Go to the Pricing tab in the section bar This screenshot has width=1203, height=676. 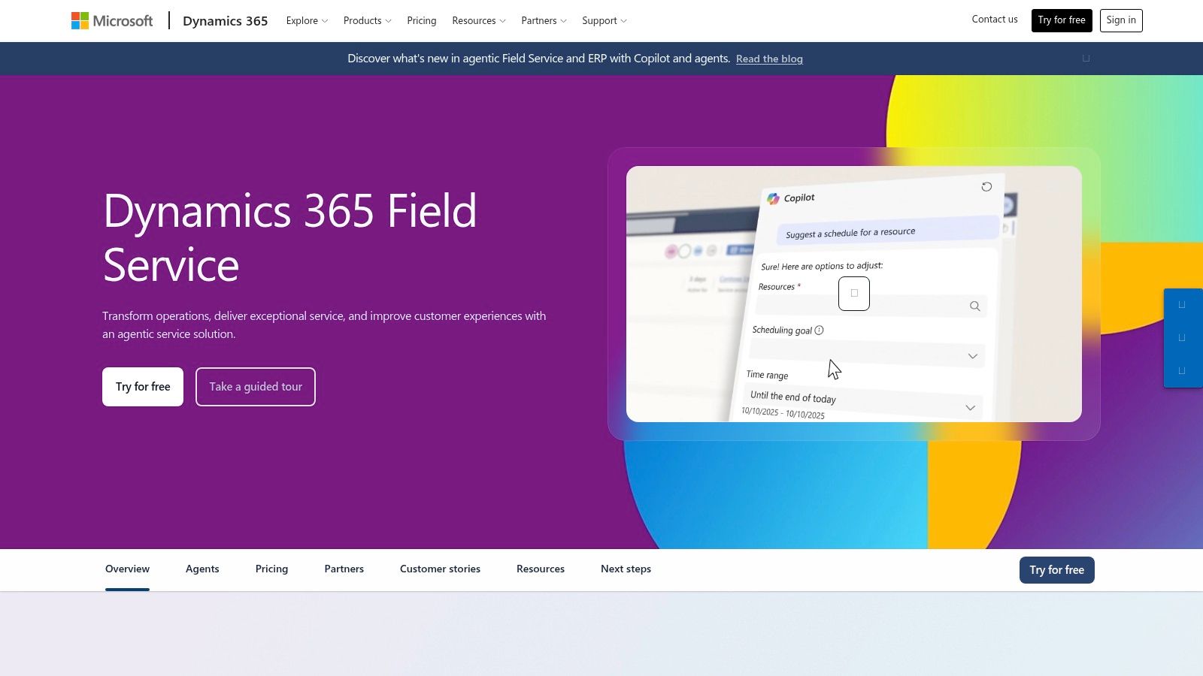[x=271, y=569]
